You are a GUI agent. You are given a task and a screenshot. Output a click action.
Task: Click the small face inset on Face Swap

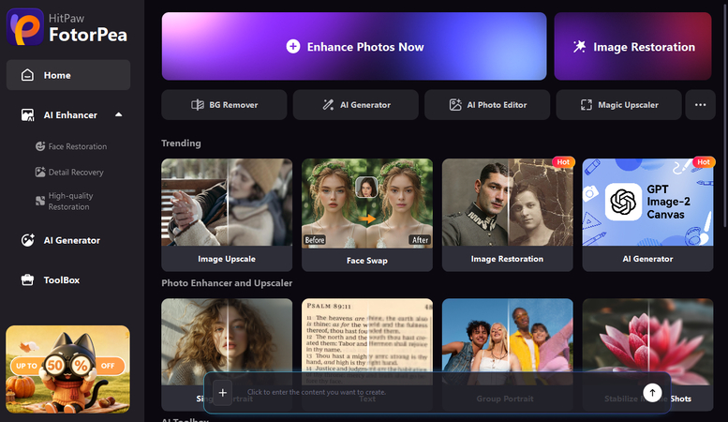pyautogui.click(x=366, y=188)
